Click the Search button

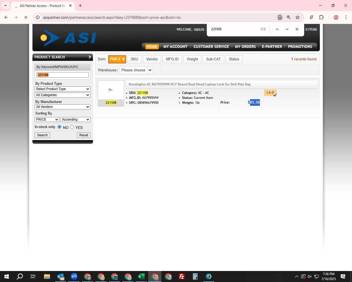tap(42, 135)
